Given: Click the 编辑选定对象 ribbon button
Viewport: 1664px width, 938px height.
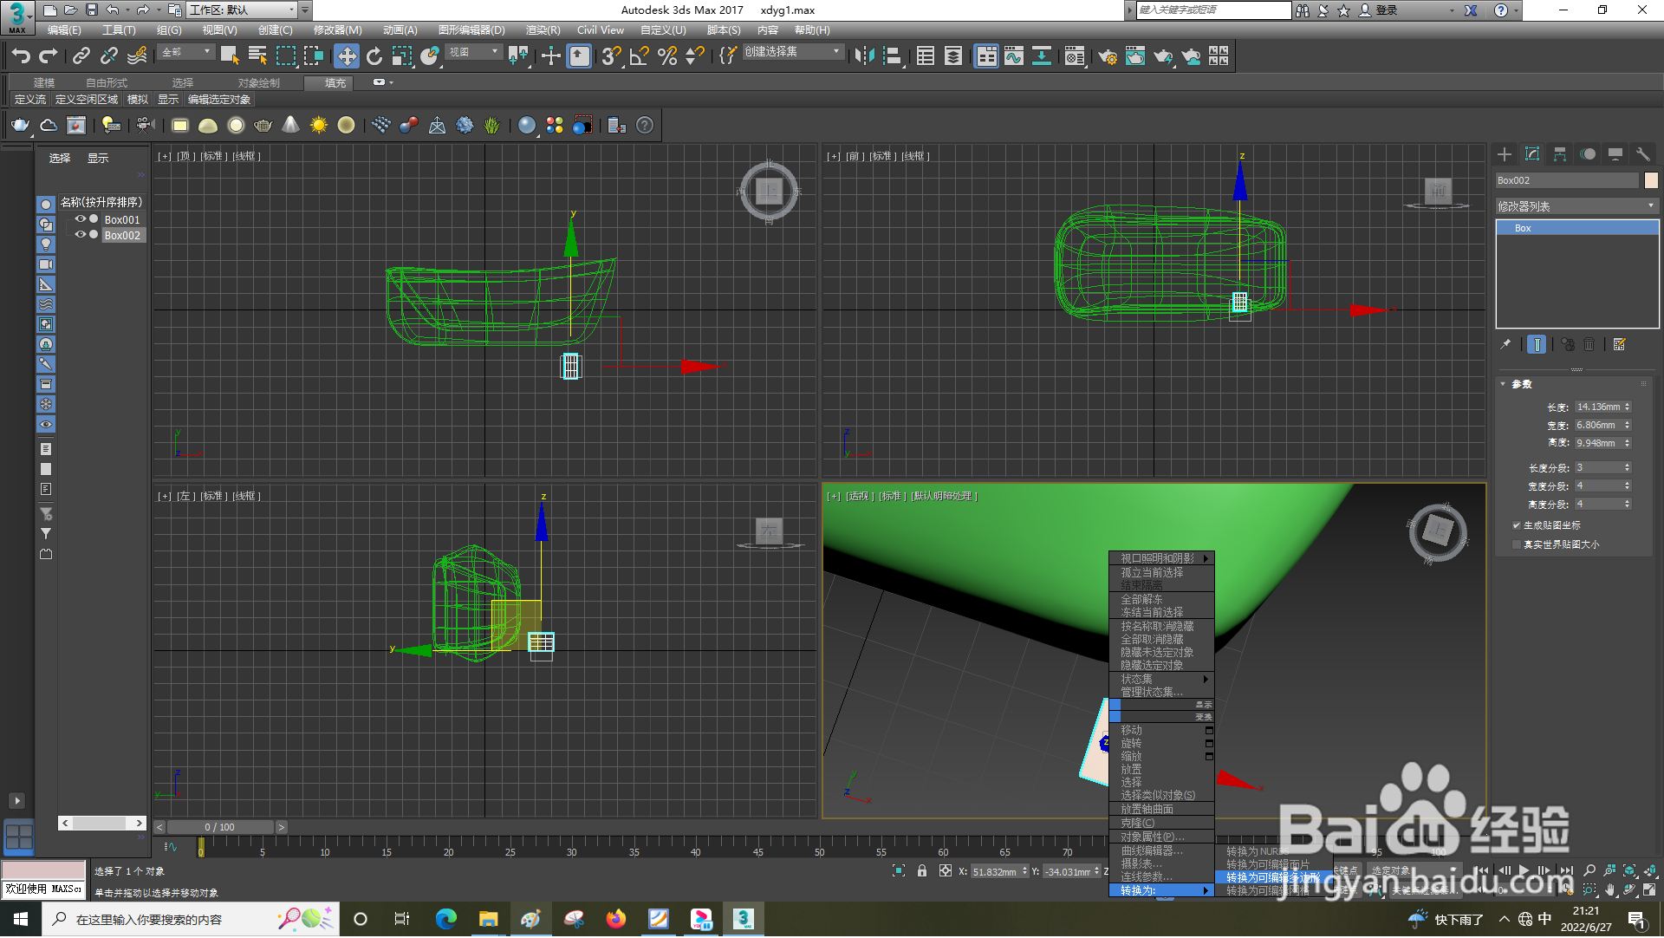Looking at the screenshot, I should tap(219, 100).
